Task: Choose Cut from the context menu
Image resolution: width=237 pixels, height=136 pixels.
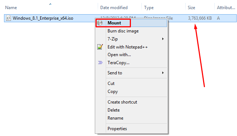Action: click(111, 83)
